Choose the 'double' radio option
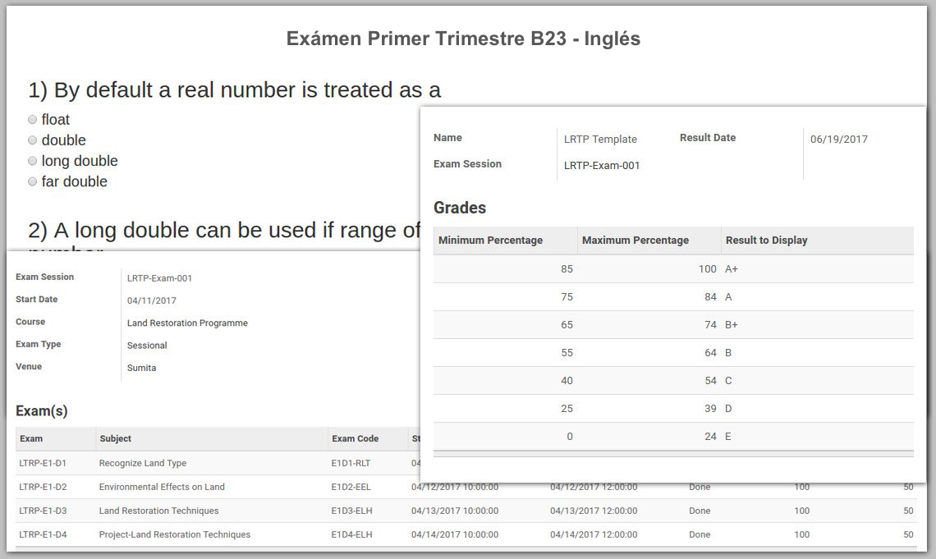The height and width of the screenshot is (559, 936). point(33,140)
